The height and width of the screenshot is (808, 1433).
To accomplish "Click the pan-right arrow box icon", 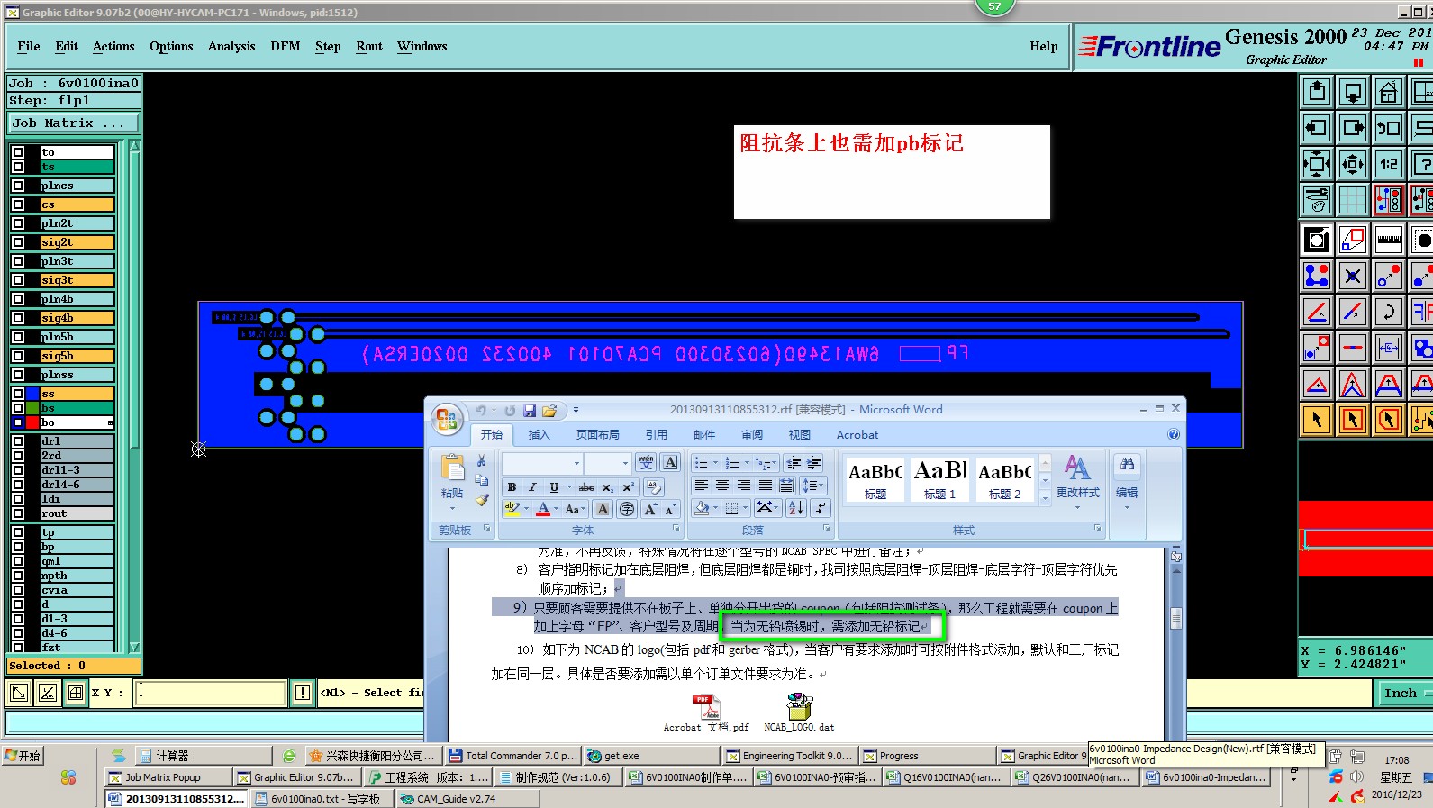I will [1353, 128].
